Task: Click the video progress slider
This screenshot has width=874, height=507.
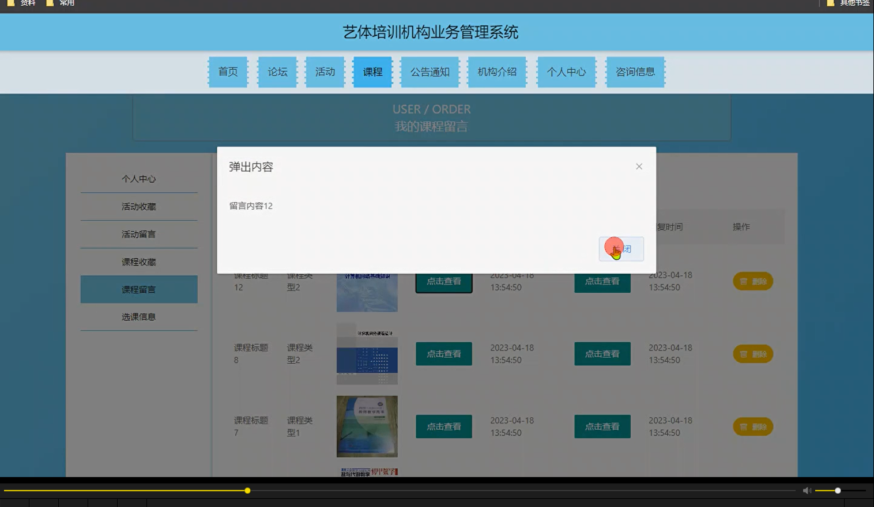Action: pos(247,490)
